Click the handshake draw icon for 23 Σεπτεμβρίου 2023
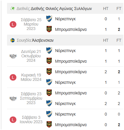Viewport: 124px width, 130px height. 13,99
